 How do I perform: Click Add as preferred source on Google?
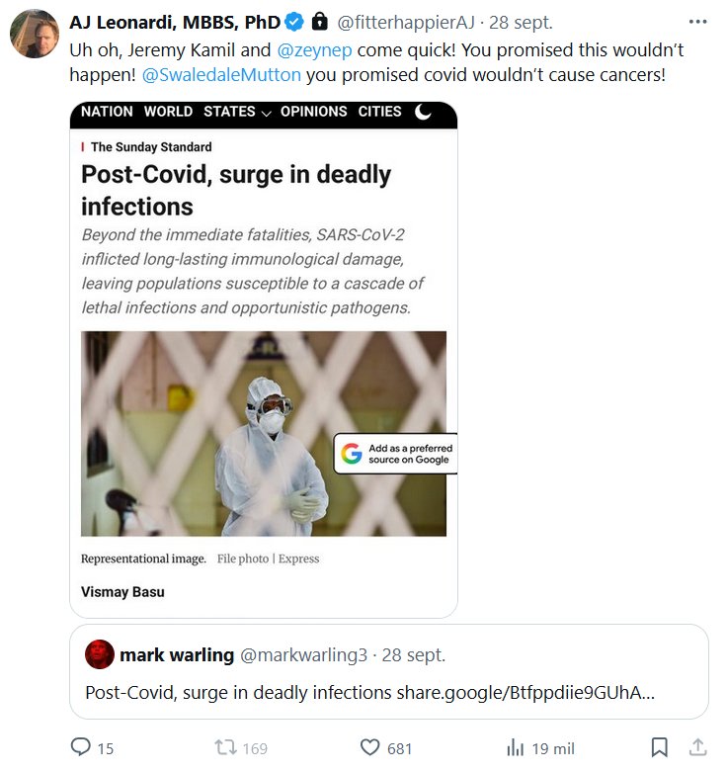point(395,453)
